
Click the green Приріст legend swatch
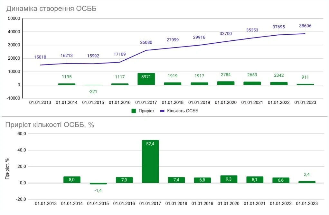coord(134,111)
